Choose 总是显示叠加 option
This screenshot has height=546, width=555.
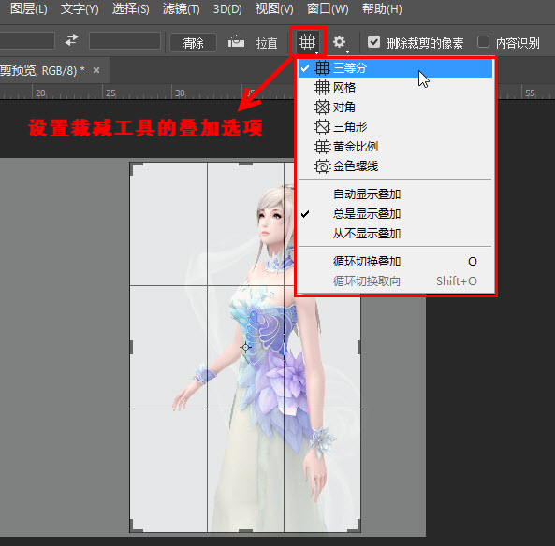[x=395, y=214]
